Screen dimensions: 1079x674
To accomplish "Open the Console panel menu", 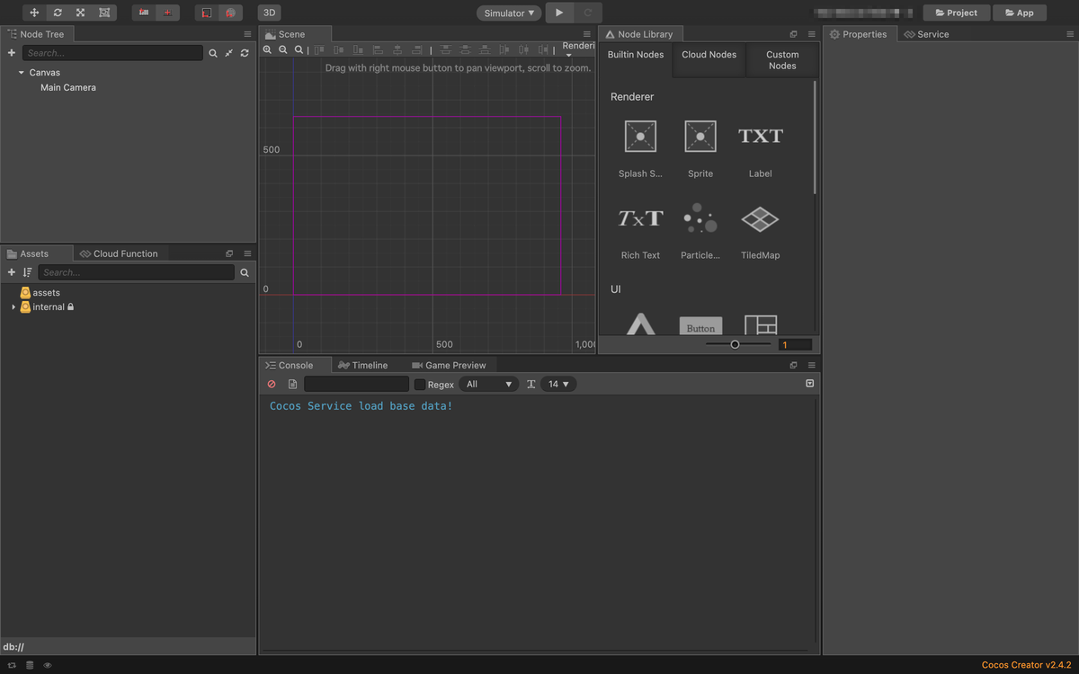I will [811, 365].
